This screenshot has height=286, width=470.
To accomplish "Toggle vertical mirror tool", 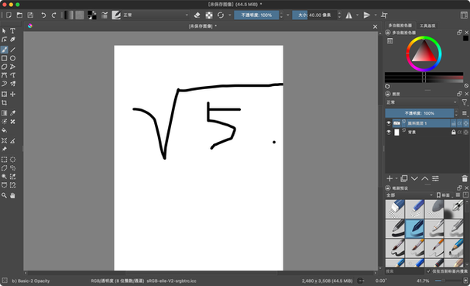I will (x=367, y=15).
